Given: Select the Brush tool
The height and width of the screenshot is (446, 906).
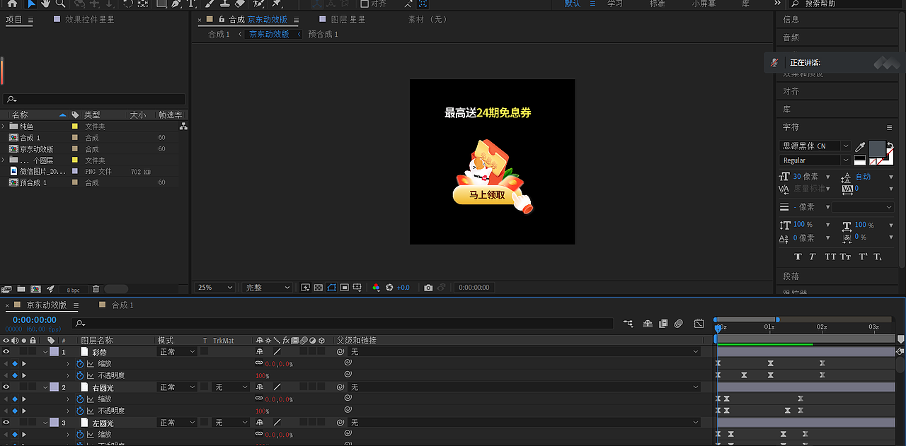Looking at the screenshot, I should (208, 3).
